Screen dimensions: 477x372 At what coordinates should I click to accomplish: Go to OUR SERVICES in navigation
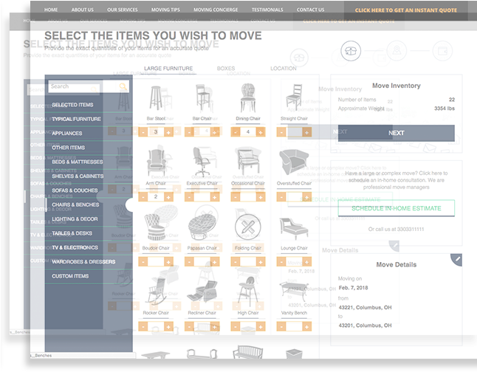pos(123,10)
